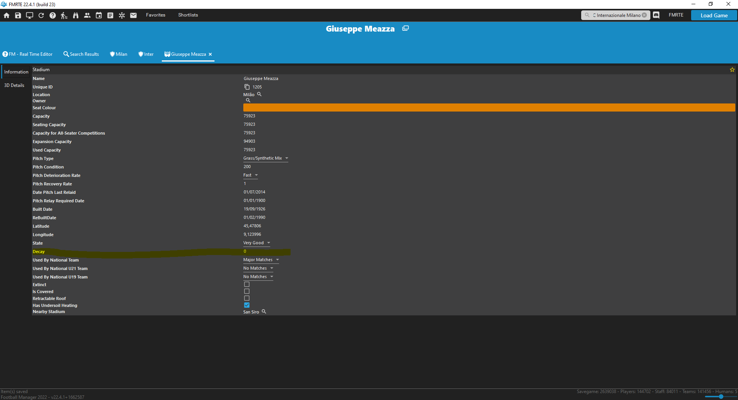
Task: Uncheck Has Undersoil Heating checkbox
Action: click(x=247, y=305)
